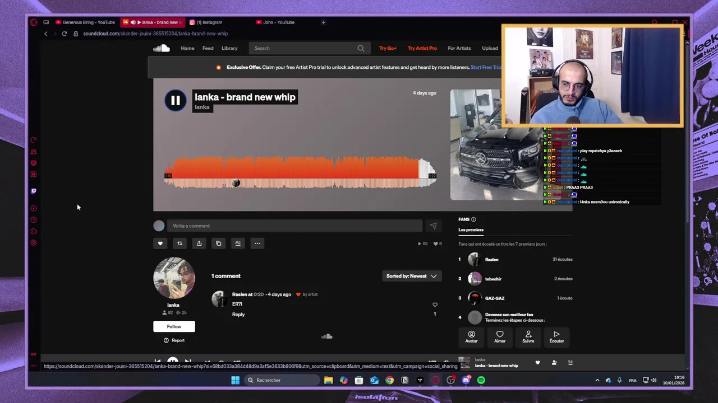
Task: Click the Aimer heart button
Action: click(500, 337)
